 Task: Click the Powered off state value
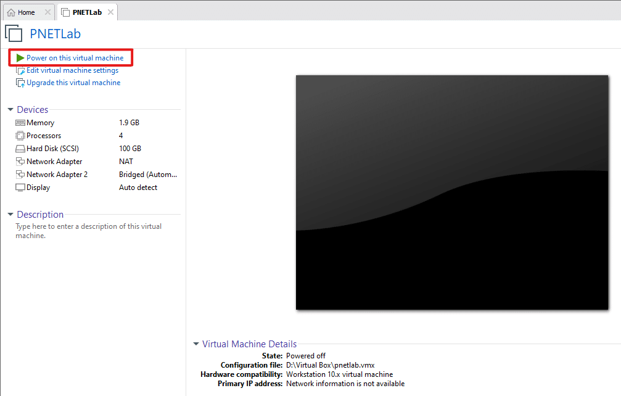(x=306, y=356)
